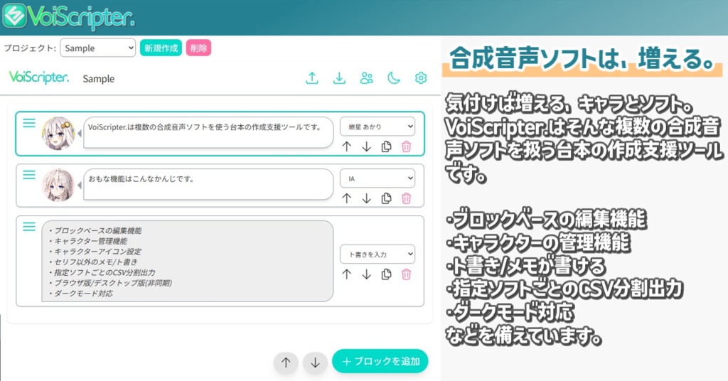Screen dimensions: 728x381
Task: Delete the 紲星あかり block
Action: click(x=406, y=146)
